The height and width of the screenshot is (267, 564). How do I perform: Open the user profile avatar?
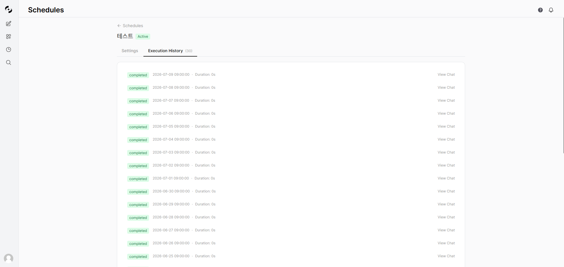coord(9,258)
